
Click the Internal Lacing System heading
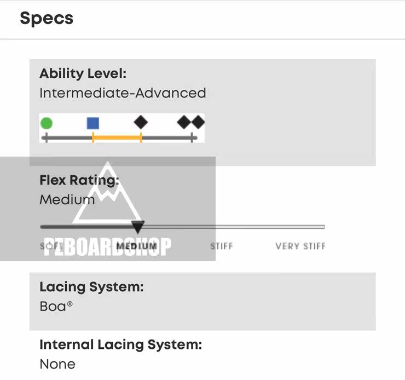tap(120, 344)
